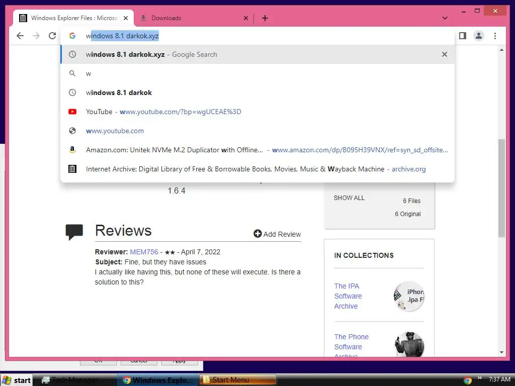
Task: Click the browser forward arrow
Action: coord(36,36)
